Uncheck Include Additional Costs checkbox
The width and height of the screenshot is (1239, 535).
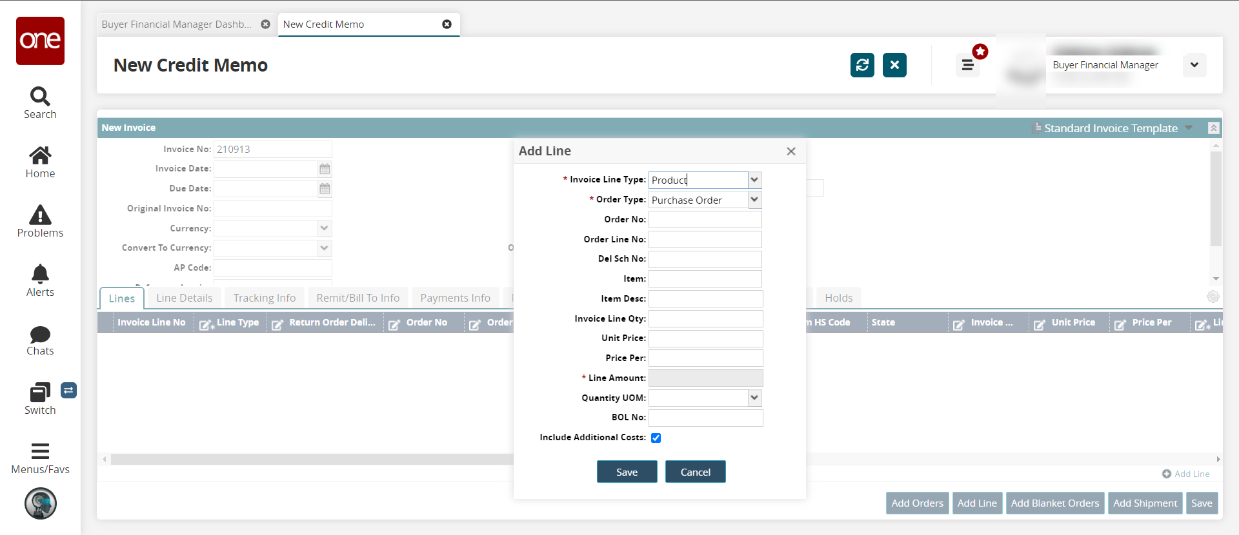click(x=656, y=438)
